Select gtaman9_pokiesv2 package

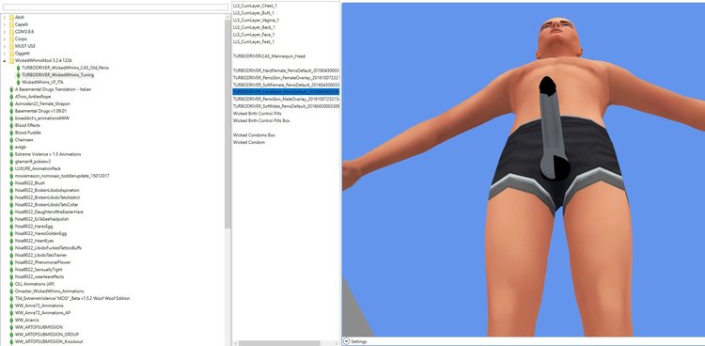(x=33, y=162)
